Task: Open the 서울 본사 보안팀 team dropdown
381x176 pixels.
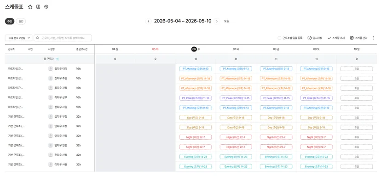Action: point(18,38)
